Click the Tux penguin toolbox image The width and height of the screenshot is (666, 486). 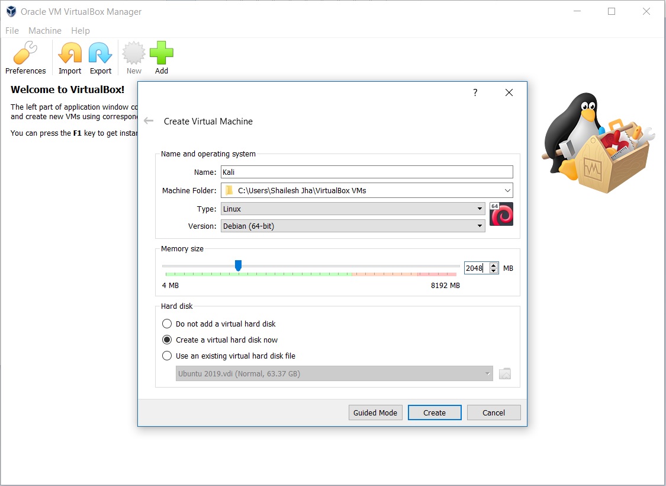pos(599,143)
